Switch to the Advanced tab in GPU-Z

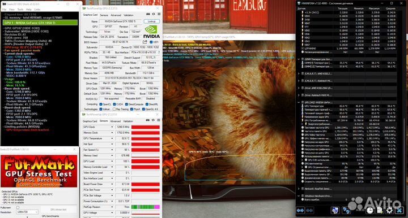pos(116,15)
